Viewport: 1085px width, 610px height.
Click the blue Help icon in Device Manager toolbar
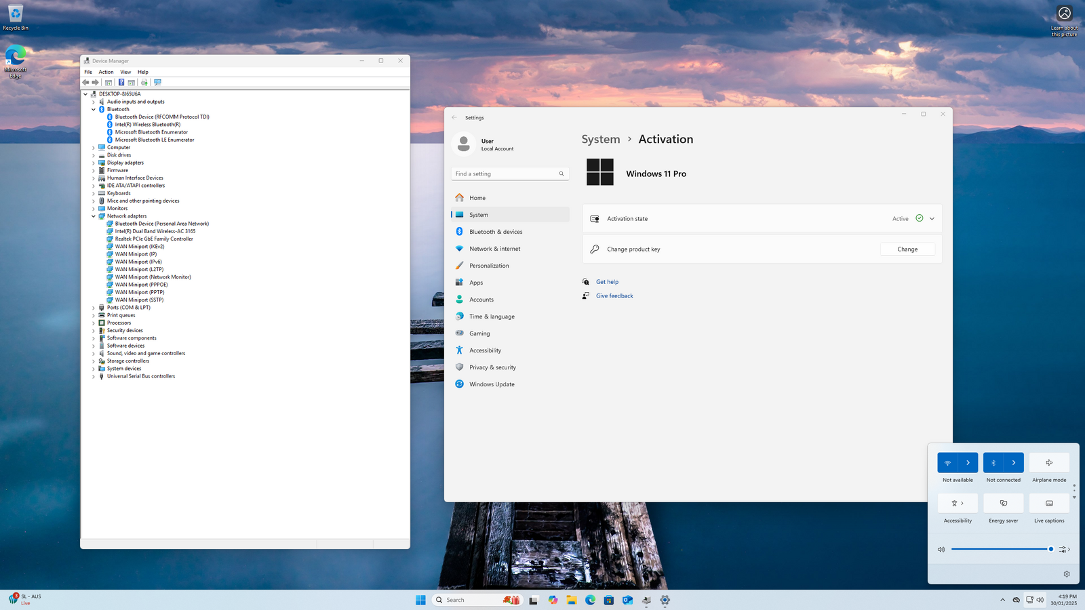121,82
